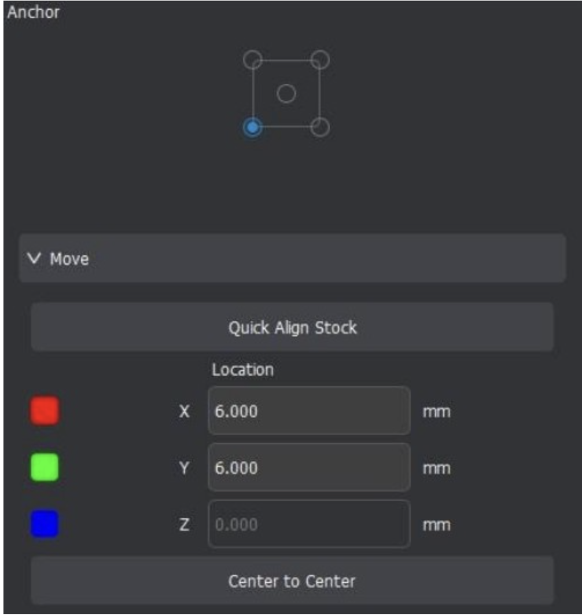
Task: Click the Move section header label
Action: point(69,259)
